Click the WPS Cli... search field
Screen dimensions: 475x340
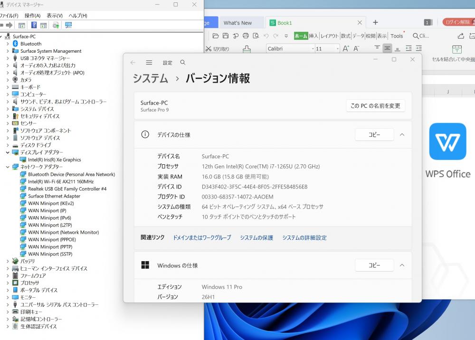coord(421,36)
